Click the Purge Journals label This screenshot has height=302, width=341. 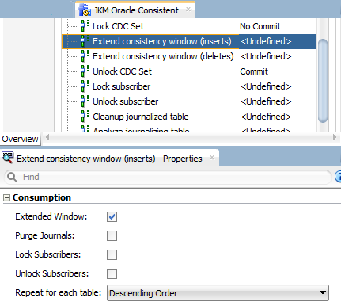45,235
